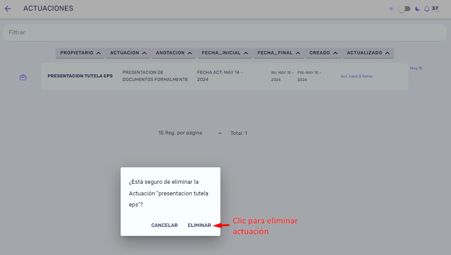Click the dialog confirmation question text
Viewport: 451px width, 255px height.
(x=169, y=193)
